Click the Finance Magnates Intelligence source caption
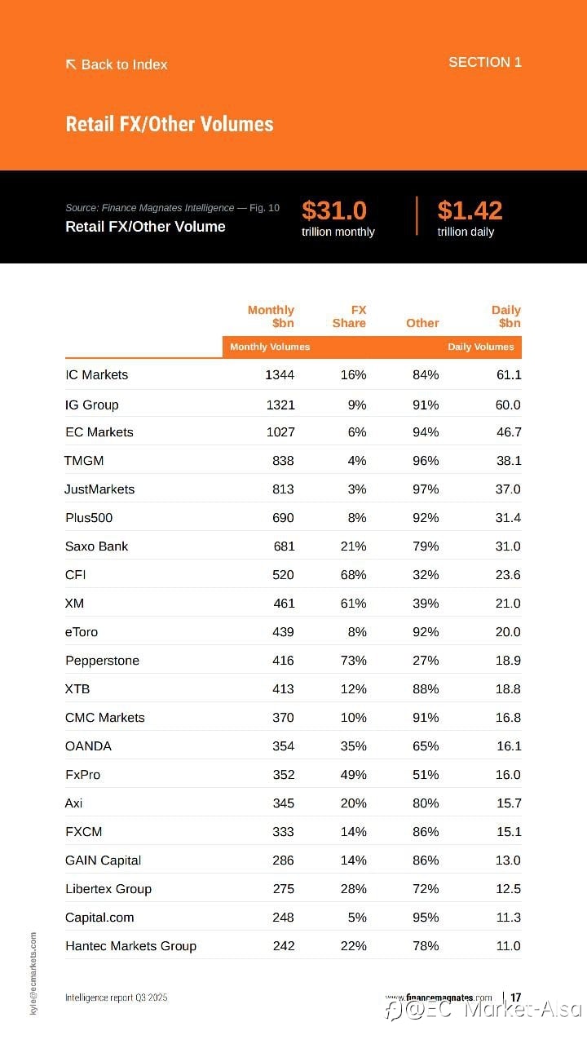Viewport: 587px width, 1044px height. click(172, 208)
